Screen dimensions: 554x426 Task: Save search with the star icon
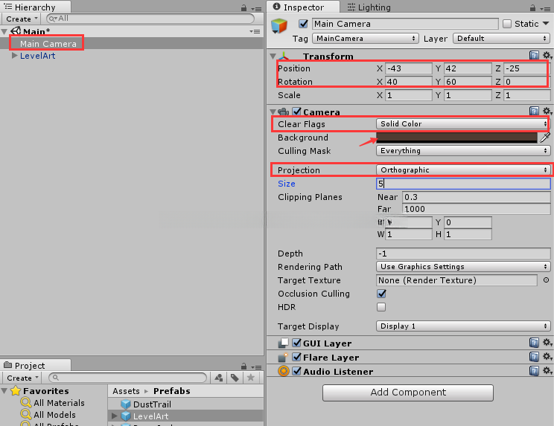click(251, 378)
